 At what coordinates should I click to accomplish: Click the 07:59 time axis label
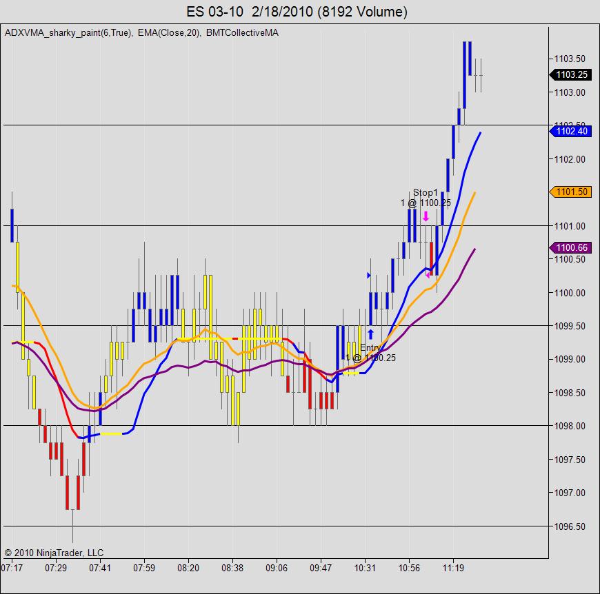coord(144,568)
